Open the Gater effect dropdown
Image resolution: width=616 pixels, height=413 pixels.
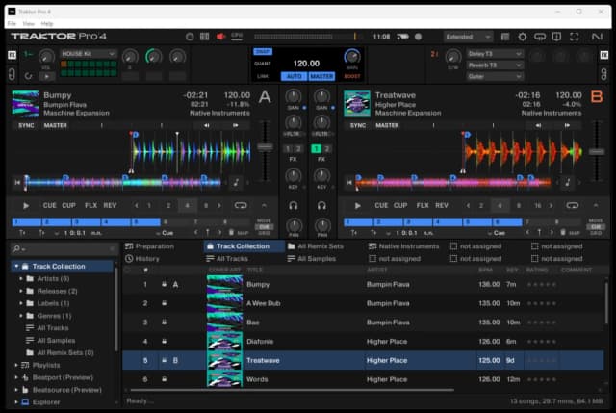pyautogui.click(x=495, y=77)
